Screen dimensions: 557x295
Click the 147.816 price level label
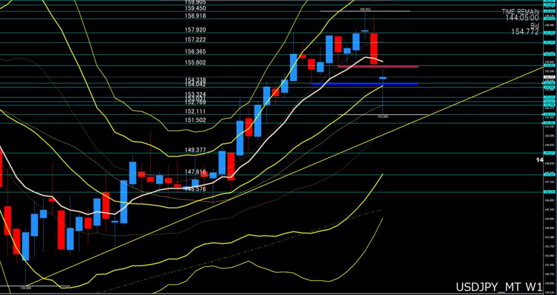[x=195, y=171]
